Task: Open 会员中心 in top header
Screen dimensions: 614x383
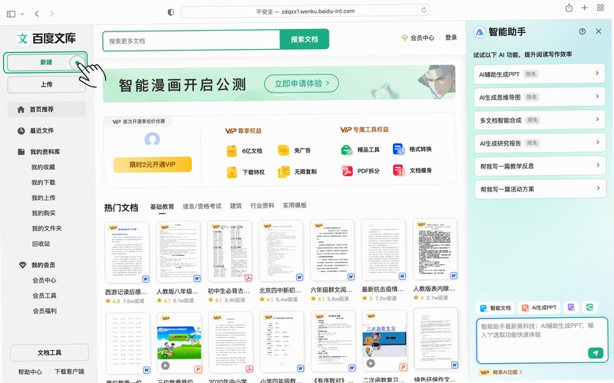Action: [x=418, y=38]
